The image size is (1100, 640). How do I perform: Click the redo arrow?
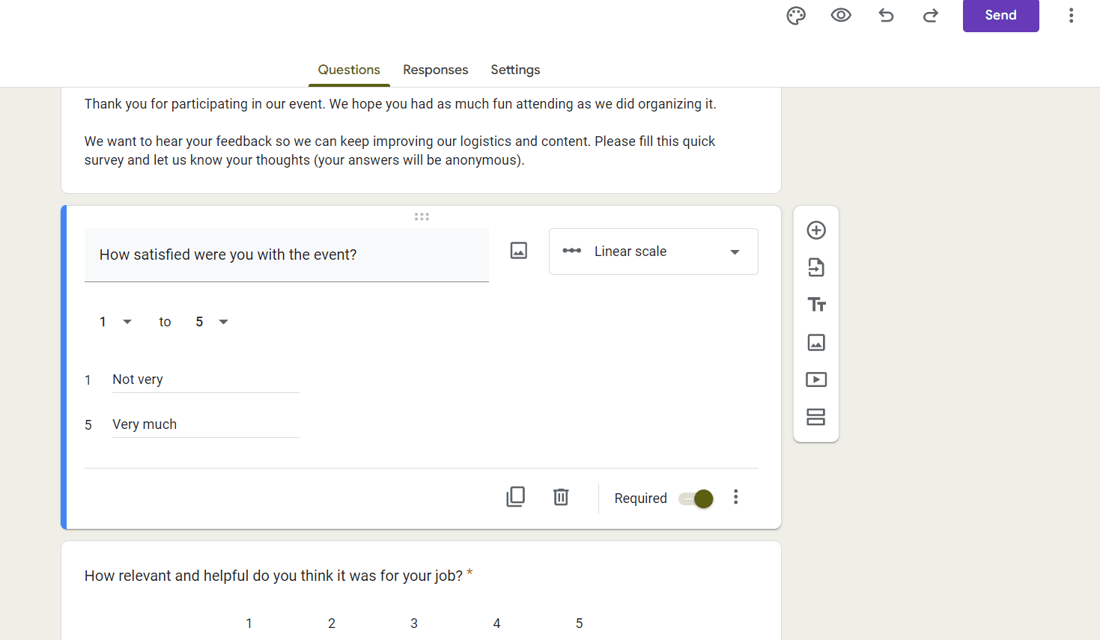(x=931, y=16)
